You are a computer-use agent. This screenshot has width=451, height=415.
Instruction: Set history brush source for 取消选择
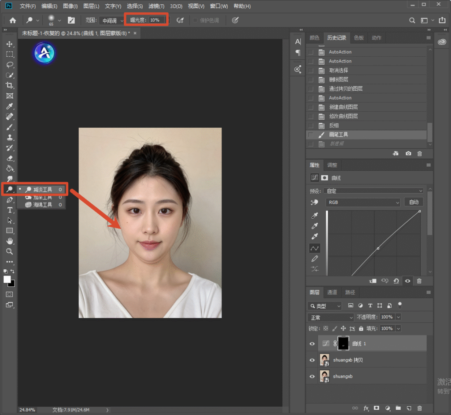(311, 70)
